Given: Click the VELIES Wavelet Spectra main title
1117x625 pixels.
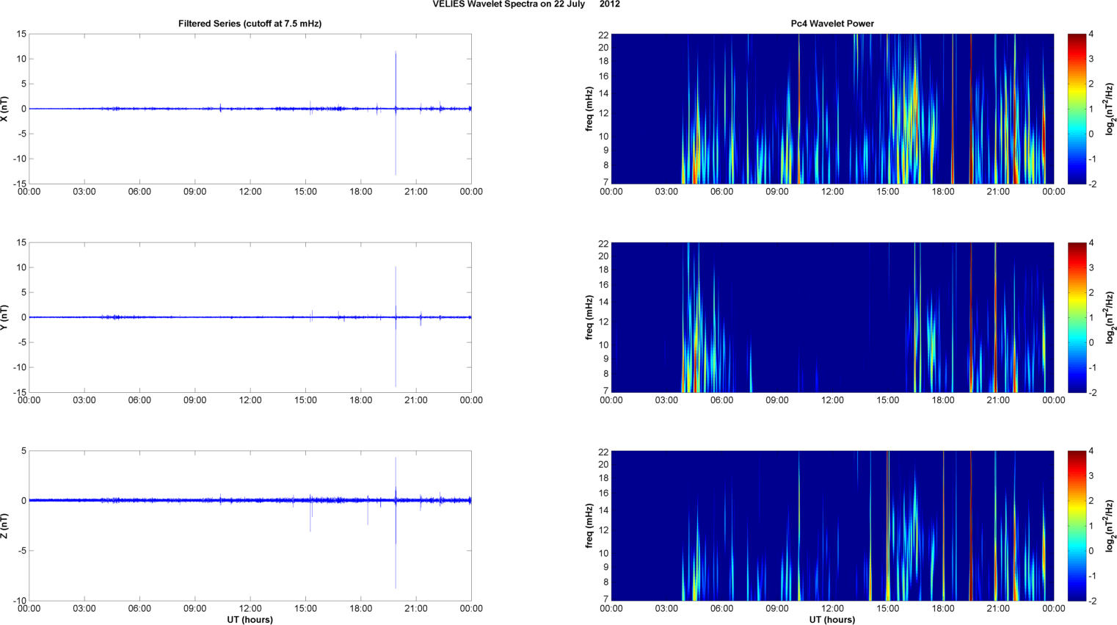Looking at the screenshot, I should 525,4.
